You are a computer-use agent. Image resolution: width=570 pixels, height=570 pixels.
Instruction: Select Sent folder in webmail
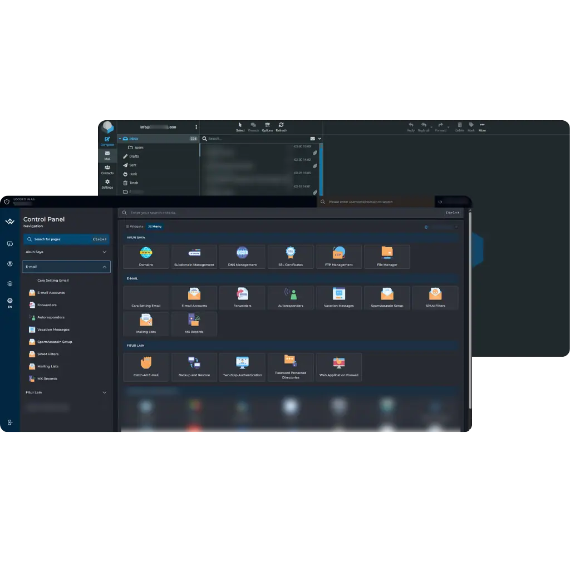pyautogui.click(x=130, y=165)
